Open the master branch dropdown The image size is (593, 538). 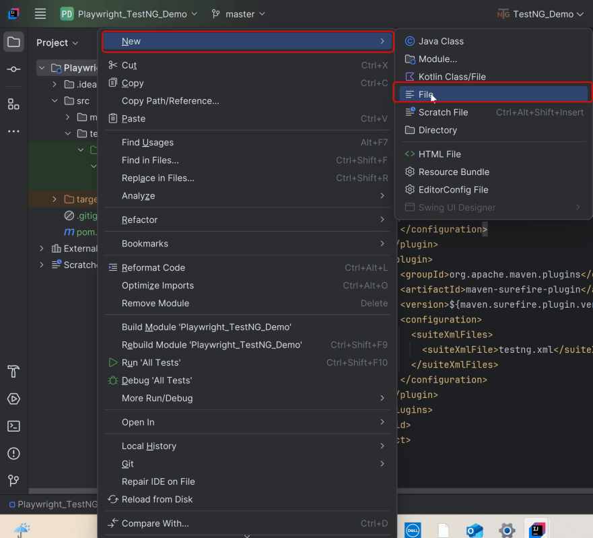click(x=238, y=13)
